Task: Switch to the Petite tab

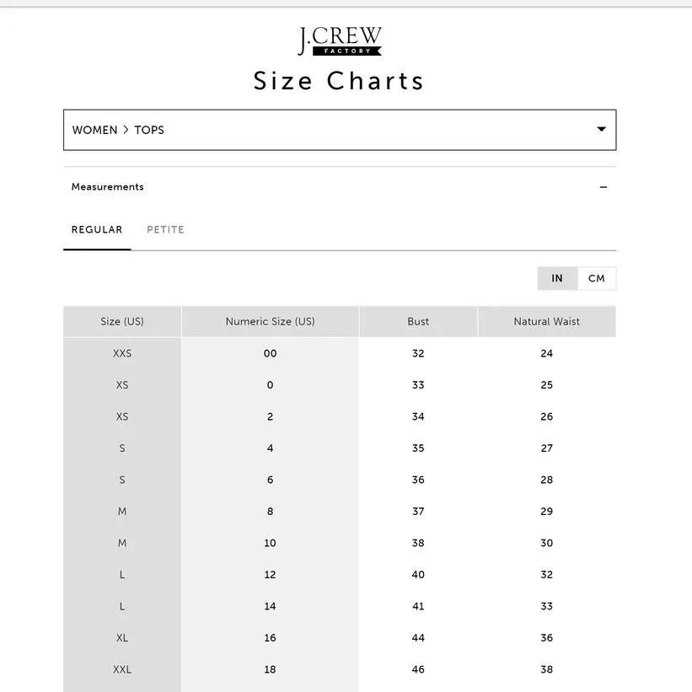Action: [x=165, y=229]
